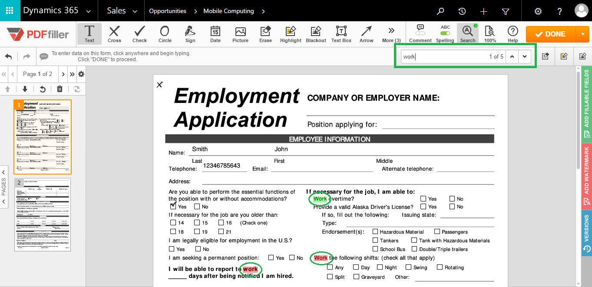Open Mobile Computing breadcrumb
Viewport: 592px width, 287px height.
[x=228, y=11]
